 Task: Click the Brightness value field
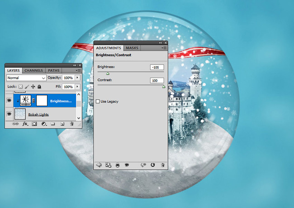pyautogui.click(x=157, y=67)
